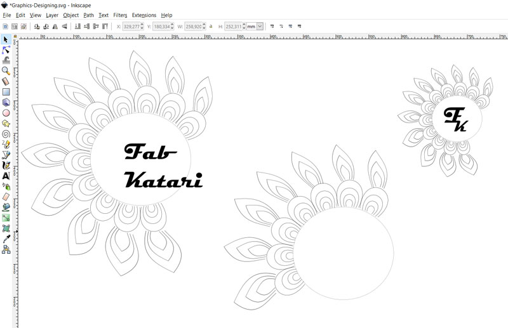Select the Paint Bucket fill tool

click(x=6, y=207)
